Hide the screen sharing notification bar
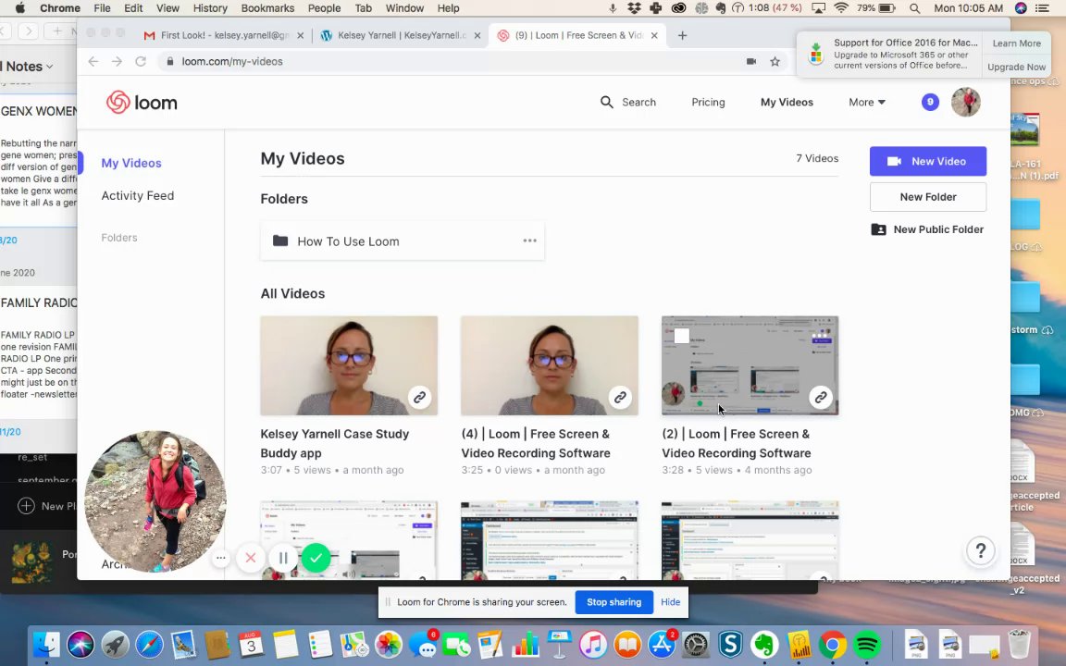 pyautogui.click(x=670, y=602)
